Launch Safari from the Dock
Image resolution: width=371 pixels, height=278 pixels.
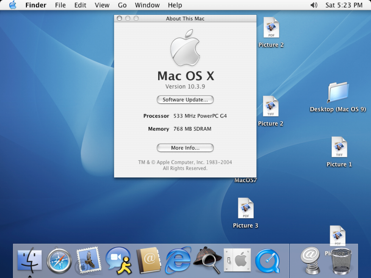(59, 260)
